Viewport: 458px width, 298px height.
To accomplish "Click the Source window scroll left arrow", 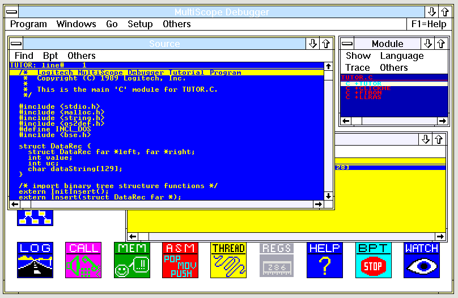I will point(15,205).
